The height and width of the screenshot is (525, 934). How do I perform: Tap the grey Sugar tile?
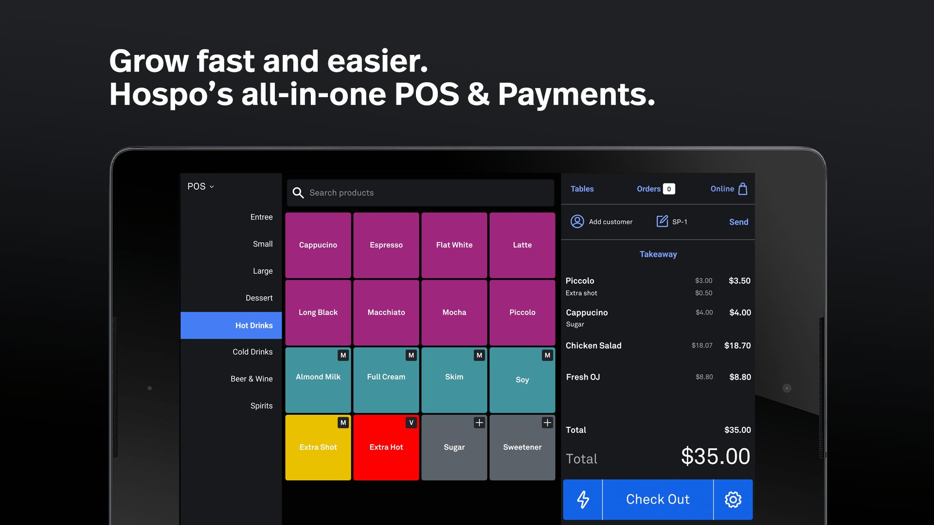(x=454, y=448)
